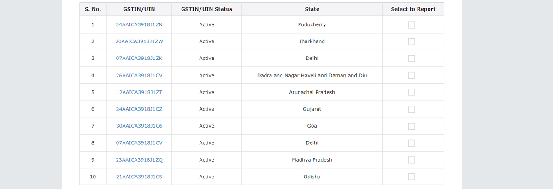Open GSTIN 34AAICA3918J1ZN link
Screen dimensions: 553x189
139,24
